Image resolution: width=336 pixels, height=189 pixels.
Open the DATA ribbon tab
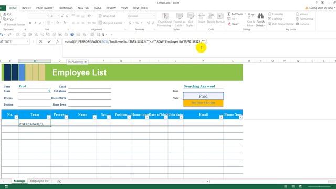click(97, 8)
